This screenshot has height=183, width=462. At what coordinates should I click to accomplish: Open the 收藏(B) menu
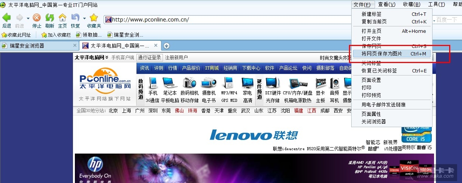click(x=411, y=5)
